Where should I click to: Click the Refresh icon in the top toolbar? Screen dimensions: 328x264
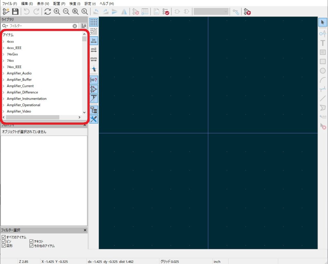tap(47, 12)
